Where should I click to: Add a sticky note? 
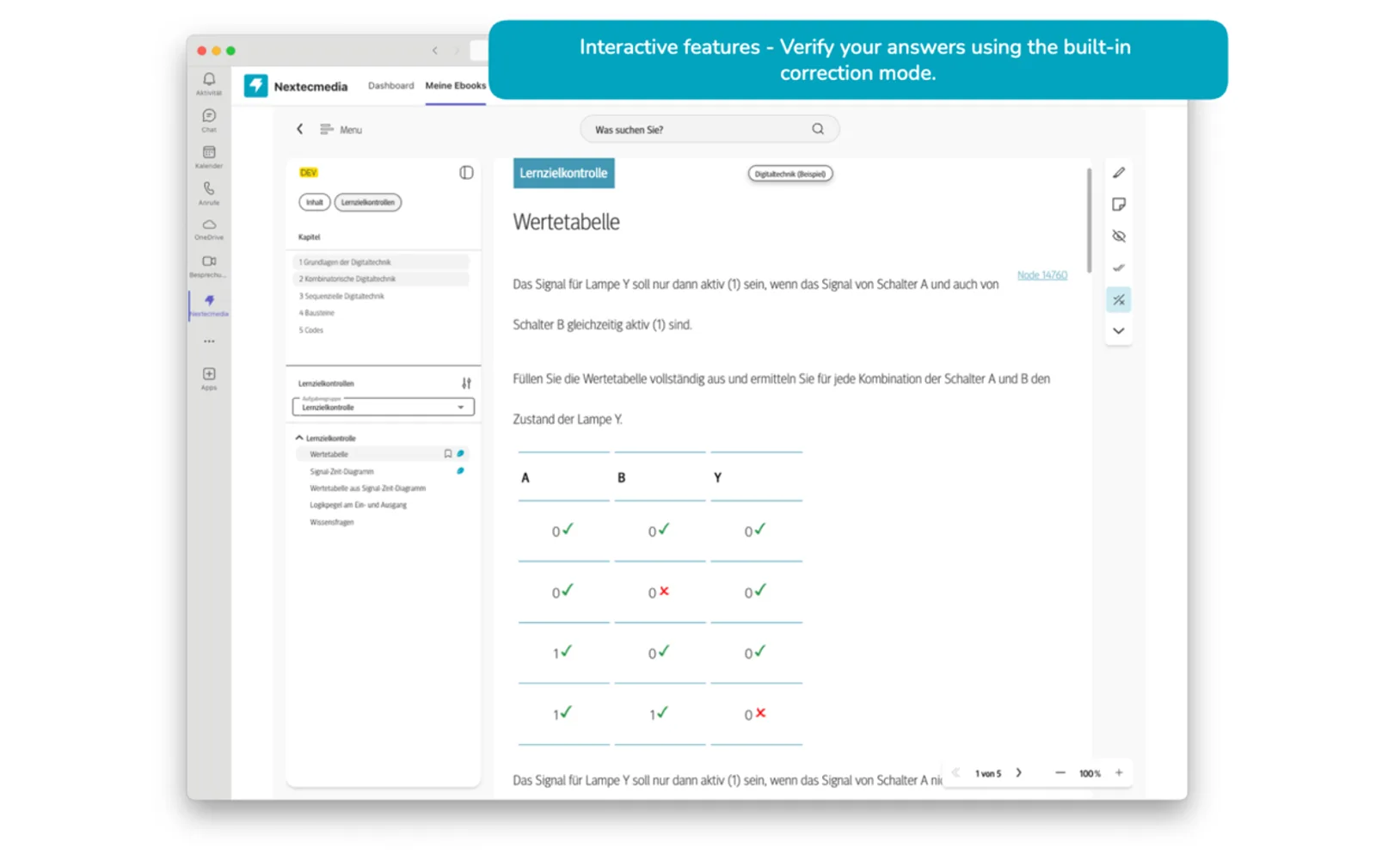[x=1118, y=205]
